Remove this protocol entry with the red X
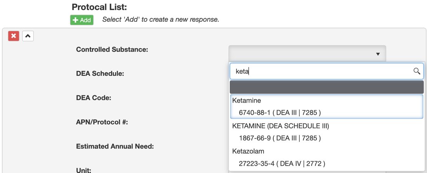Screen dimensions: 427x173 click(x=14, y=36)
